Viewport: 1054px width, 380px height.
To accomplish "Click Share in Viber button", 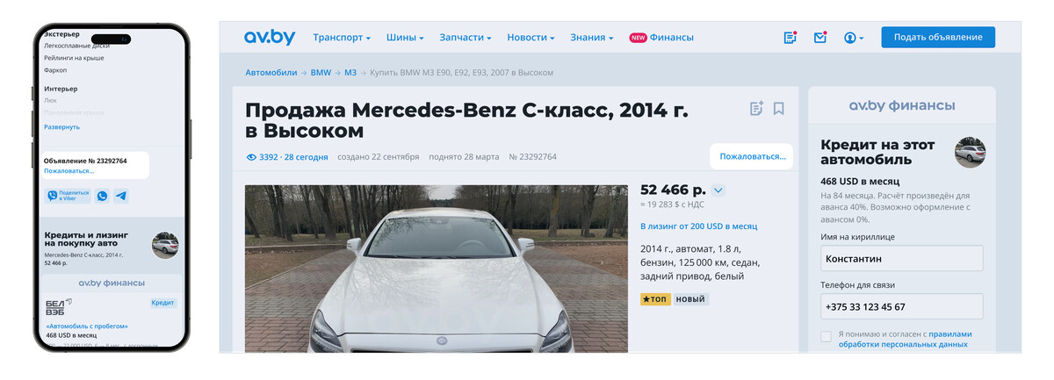I will [69, 197].
